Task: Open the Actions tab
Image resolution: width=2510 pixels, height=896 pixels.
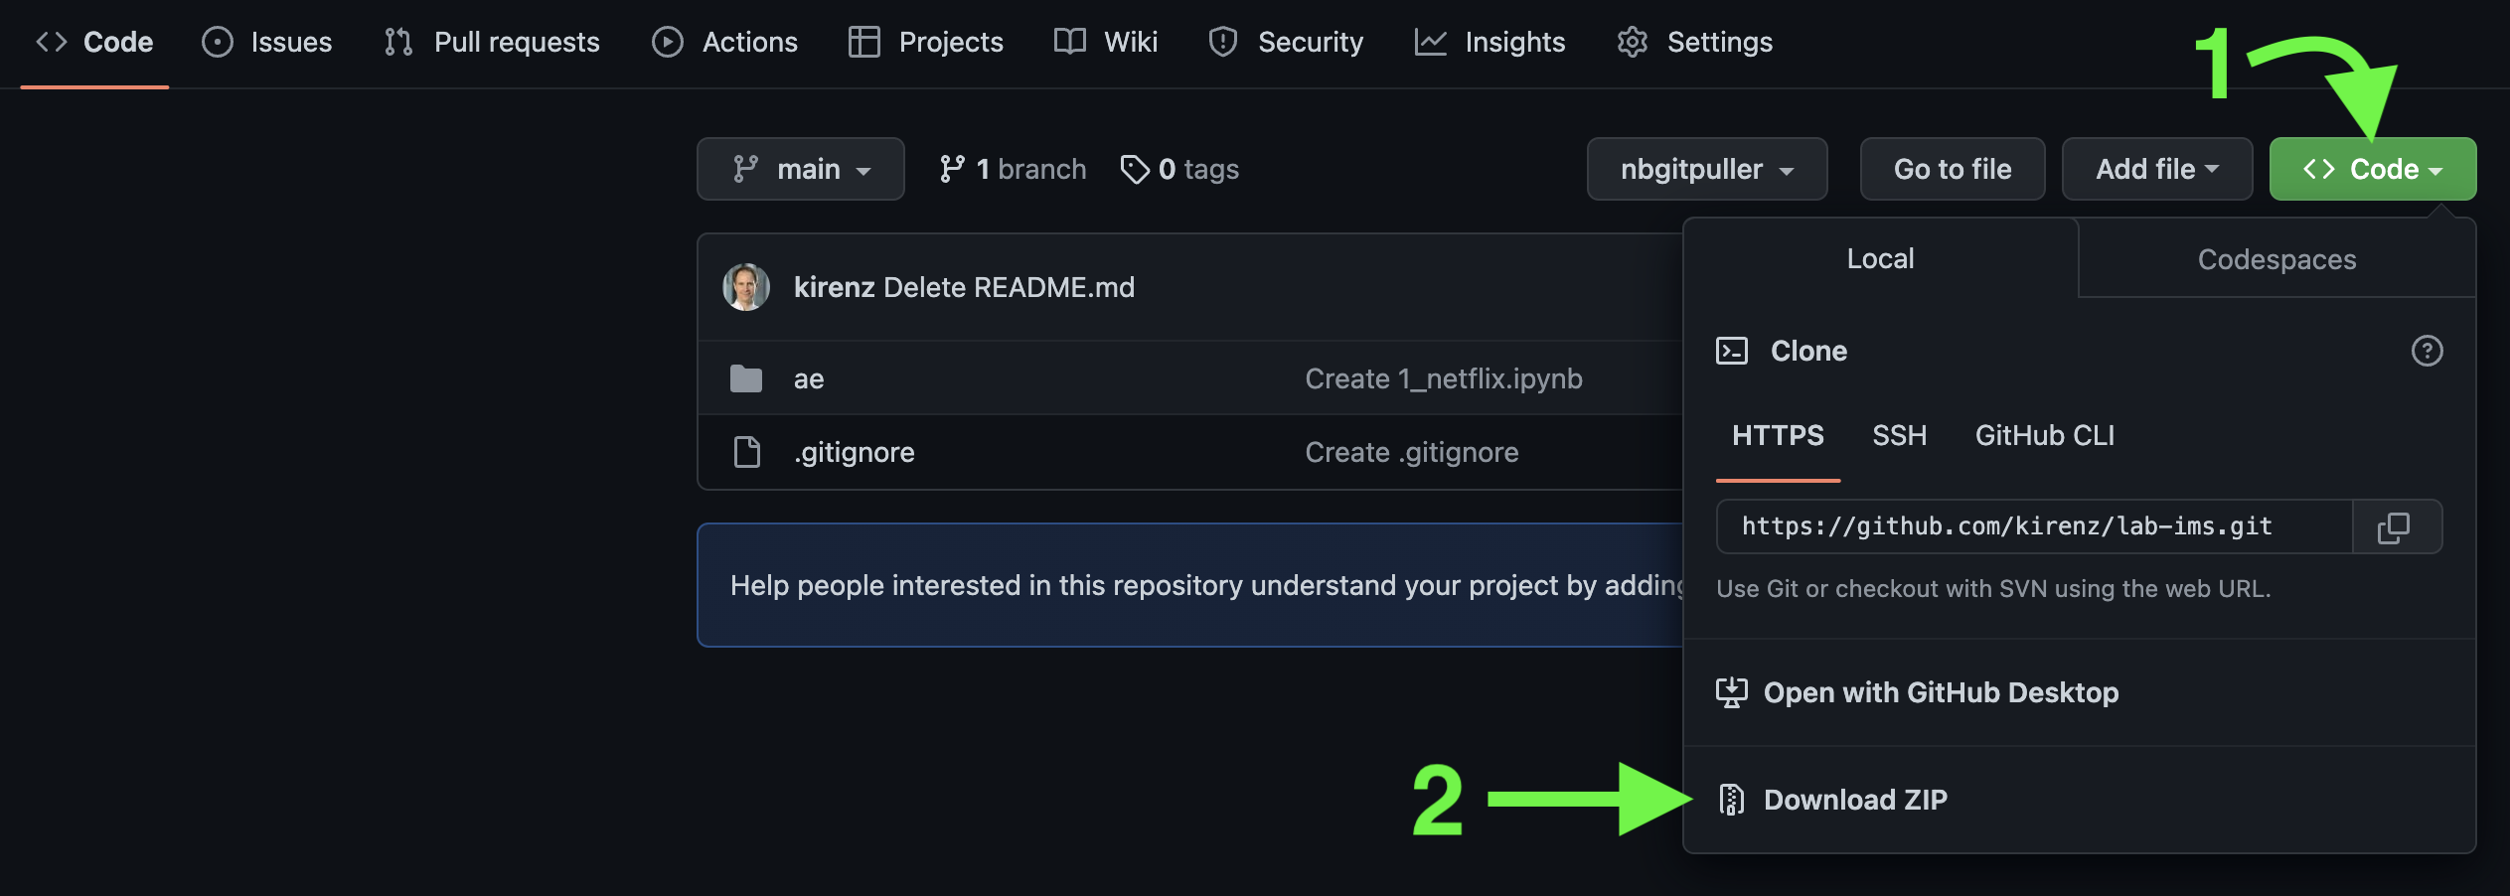Action: [724, 42]
